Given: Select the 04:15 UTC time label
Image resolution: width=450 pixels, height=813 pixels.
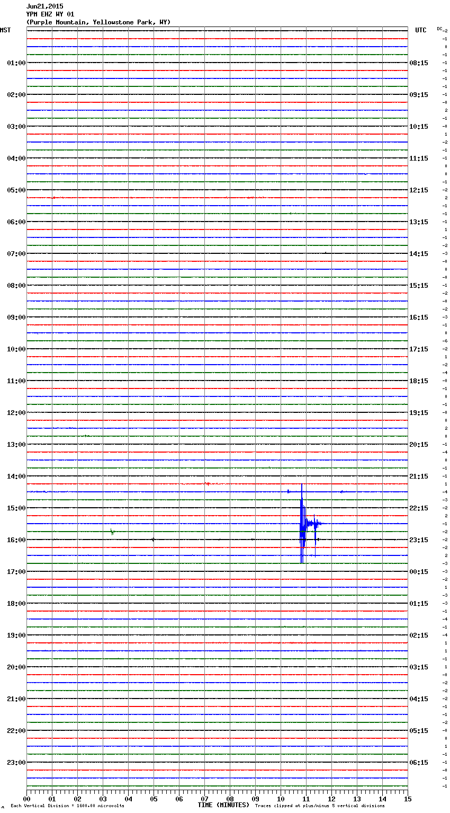Looking at the screenshot, I should coord(419,699).
